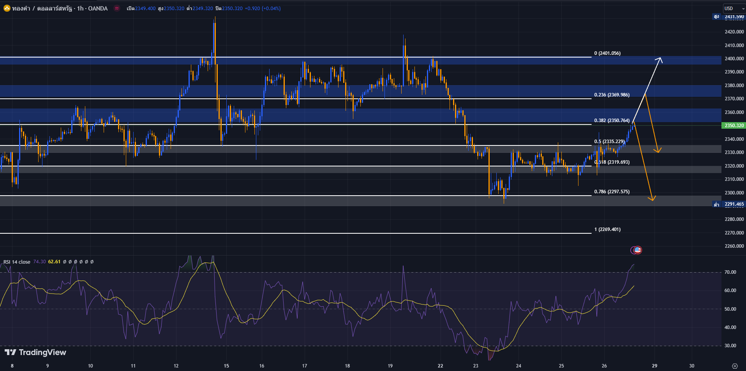746x371 pixels.
Task: Click the pink approximate-sign icon beside OANDA
Action: tap(116, 8)
